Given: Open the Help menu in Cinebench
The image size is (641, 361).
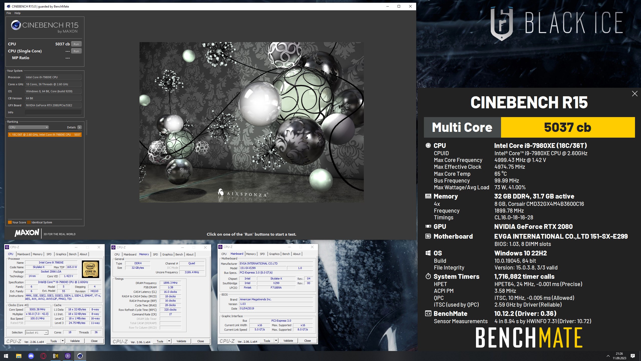Looking at the screenshot, I should pyautogui.click(x=18, y=13).
